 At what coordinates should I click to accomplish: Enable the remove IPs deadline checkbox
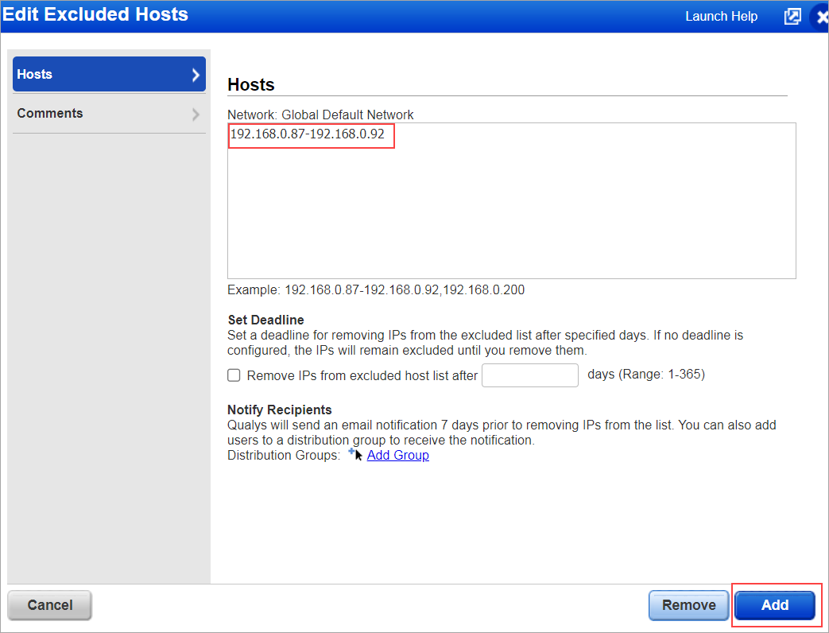[x=234, y=375]
